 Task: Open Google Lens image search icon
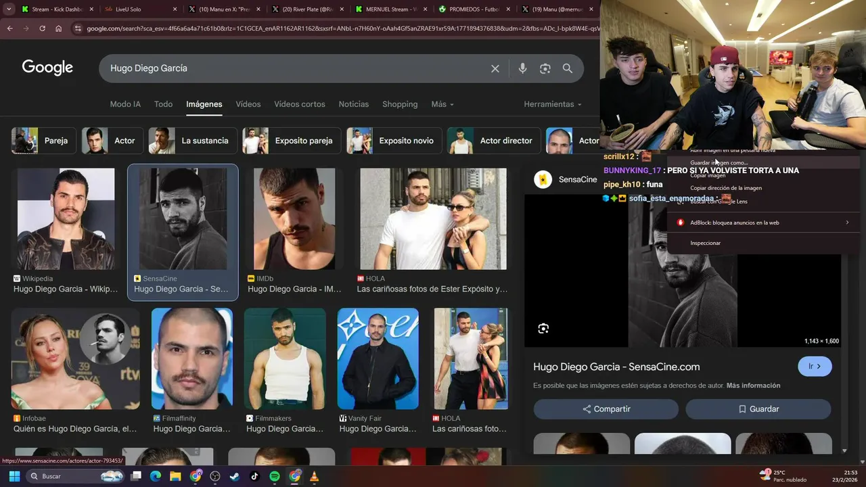tap(545, 68)
